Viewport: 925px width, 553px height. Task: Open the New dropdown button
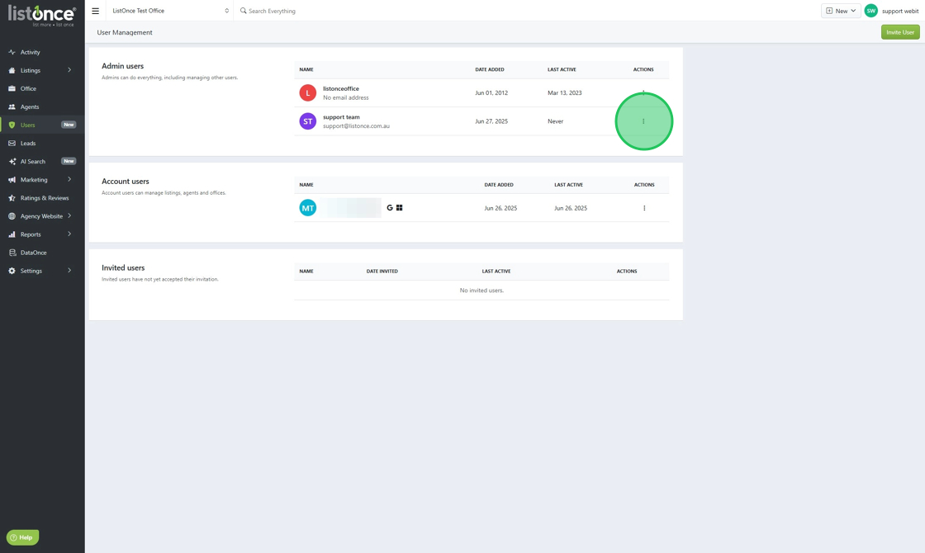[x=841, y=11]
